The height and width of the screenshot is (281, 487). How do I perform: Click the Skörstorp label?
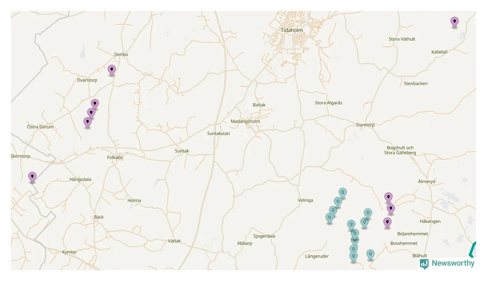click(21, 156)
